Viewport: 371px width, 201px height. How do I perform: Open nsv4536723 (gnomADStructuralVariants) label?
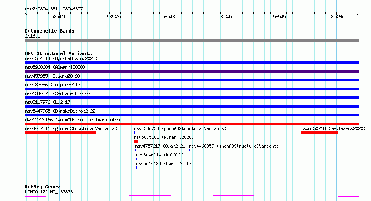[180, 128]
